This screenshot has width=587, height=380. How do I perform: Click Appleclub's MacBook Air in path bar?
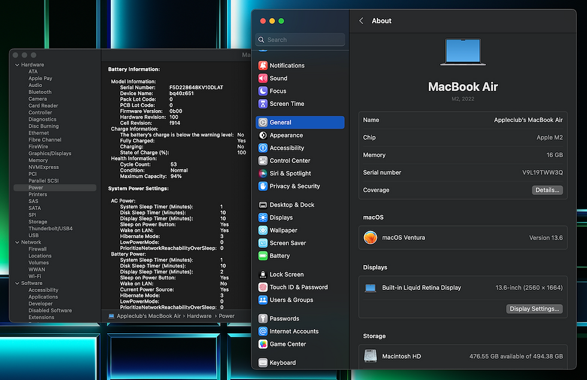pos(149,316)
